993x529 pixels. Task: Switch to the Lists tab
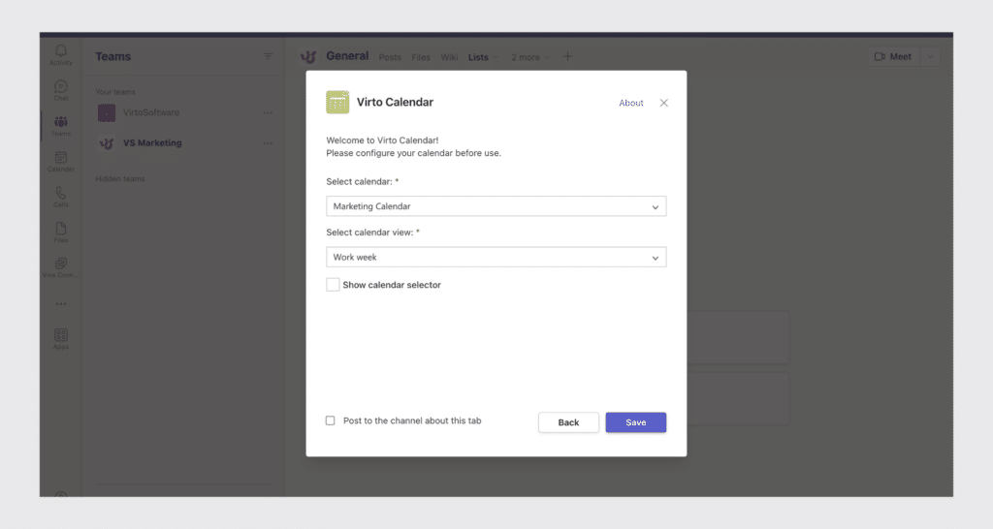coord(478,57)
